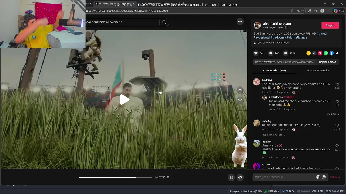The height and width of the screenshot is (194, 346).
Task: Save the video with the bookmark icon
Action: [x=285, y=53]
